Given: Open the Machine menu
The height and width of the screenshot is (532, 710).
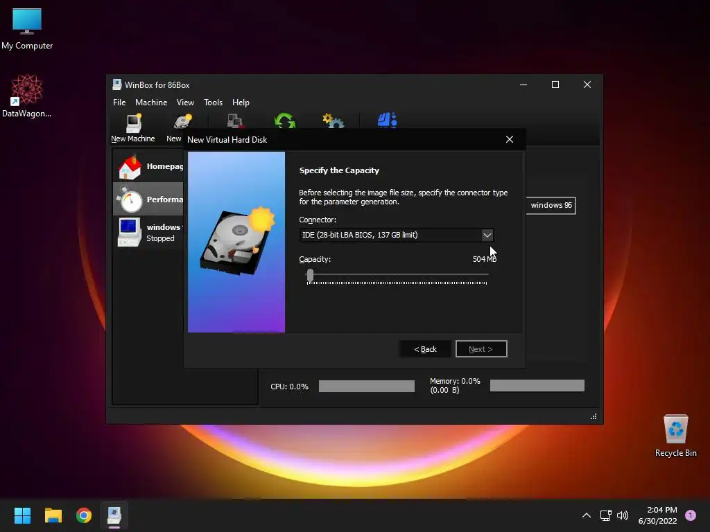Looking at the screenshot, I should [x=151, y=103].
